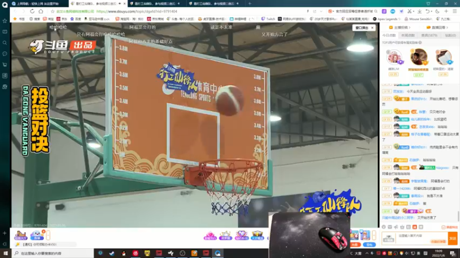Click the third-ranked user avatar
460x258 pixels.
coord(443,57)
